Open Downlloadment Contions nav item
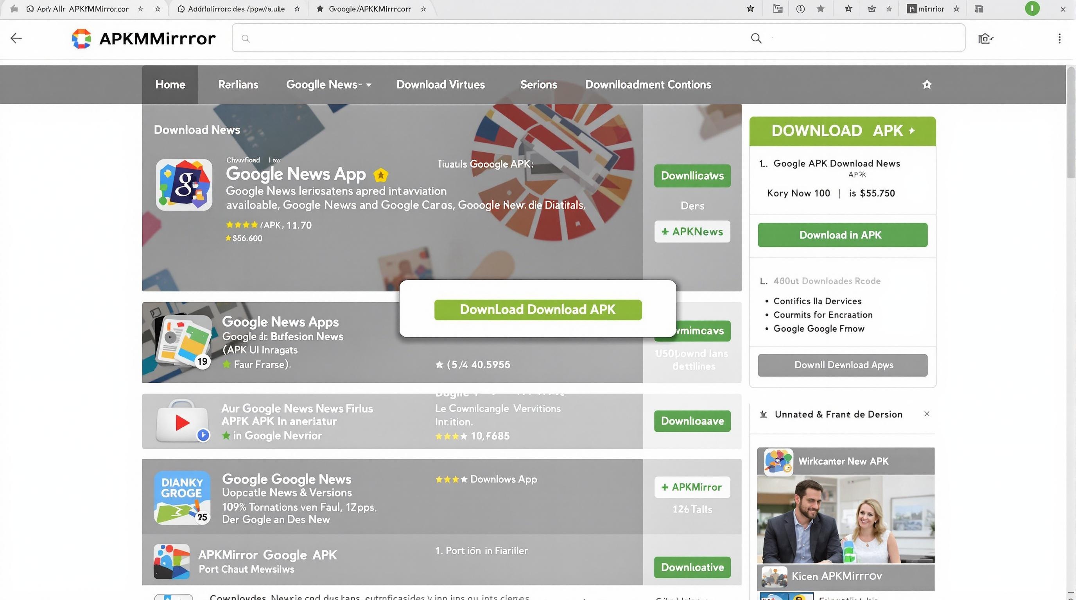Viewport: 1076px width, 600px height. click(648, 85)
